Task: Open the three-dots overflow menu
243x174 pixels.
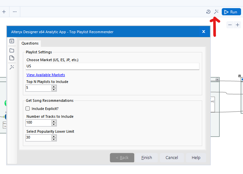Action: pyautogui.click(x=15, y=12)
